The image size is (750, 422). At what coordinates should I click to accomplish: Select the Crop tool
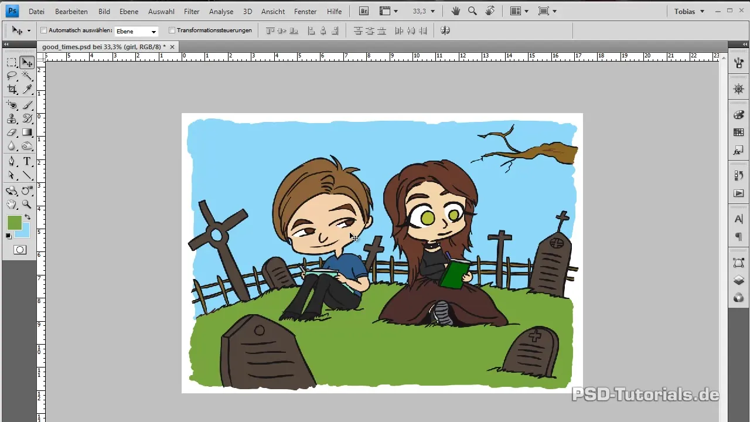pyautogui.click(x=12, y=89)
